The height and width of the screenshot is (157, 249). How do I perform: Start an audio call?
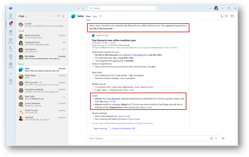click(x=222, y=16)
